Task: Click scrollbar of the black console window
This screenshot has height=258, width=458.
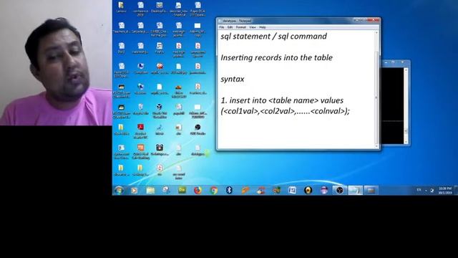Action: [406, 105]
